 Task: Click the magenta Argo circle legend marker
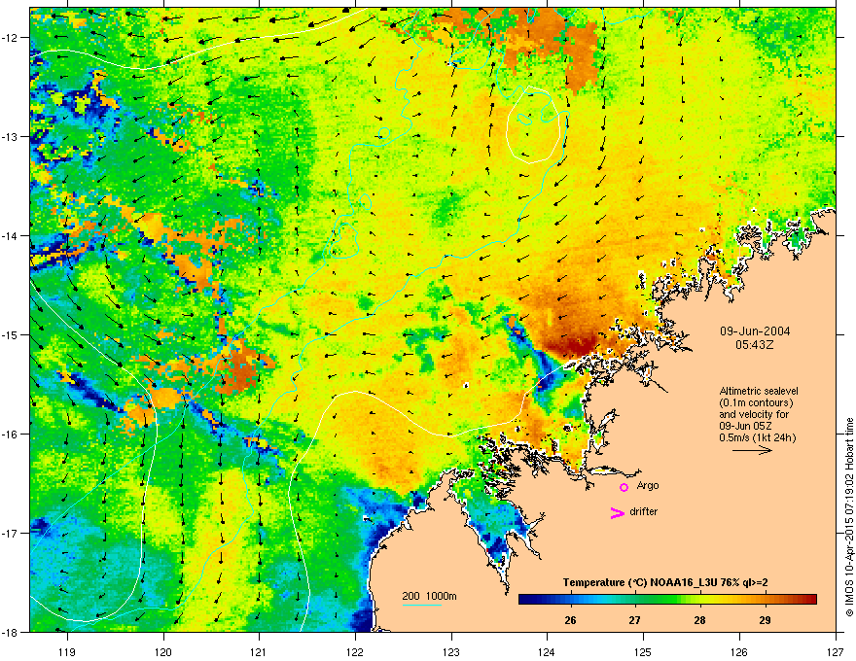624,487
